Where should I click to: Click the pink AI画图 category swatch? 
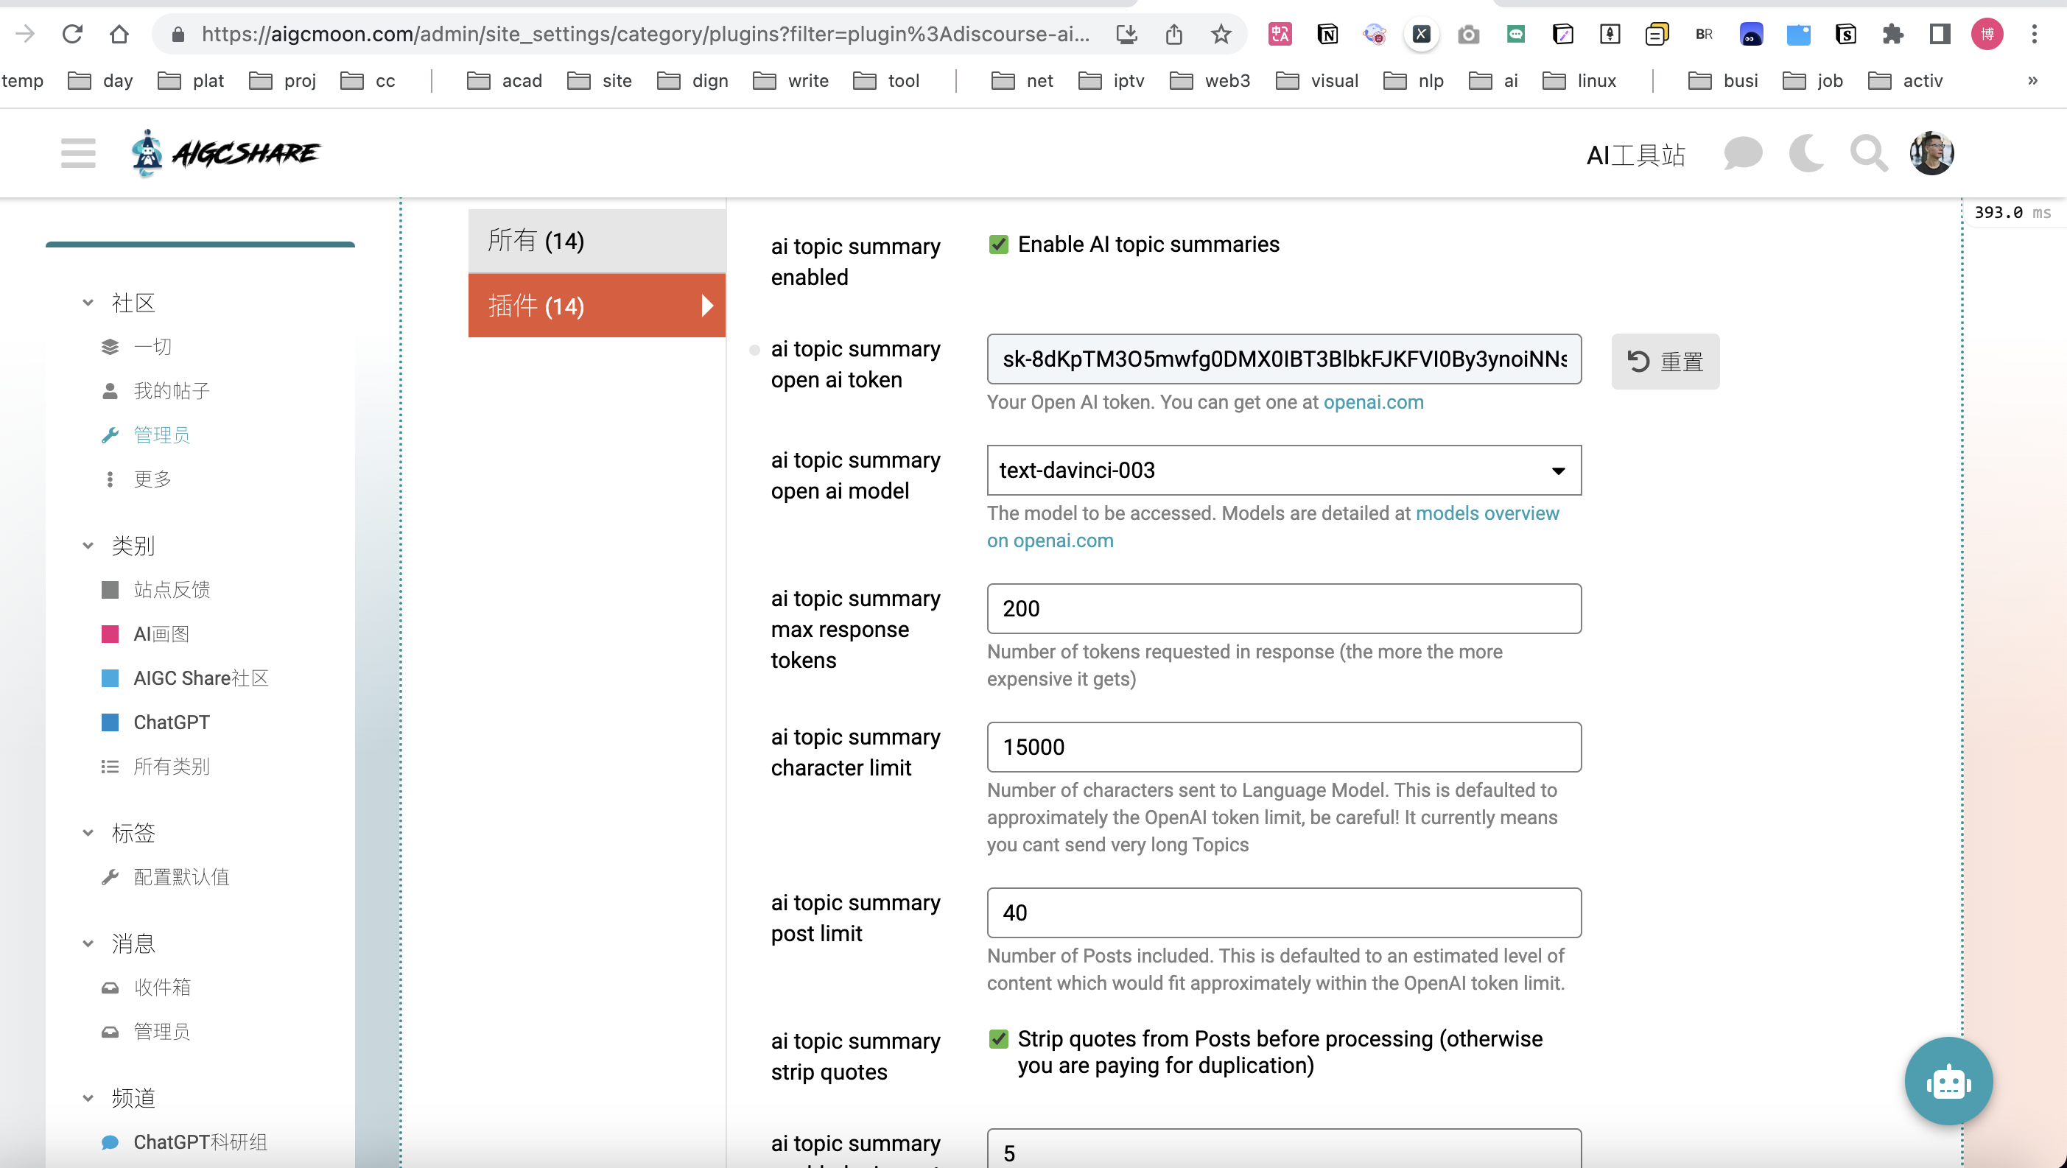(x=110, y=635)
